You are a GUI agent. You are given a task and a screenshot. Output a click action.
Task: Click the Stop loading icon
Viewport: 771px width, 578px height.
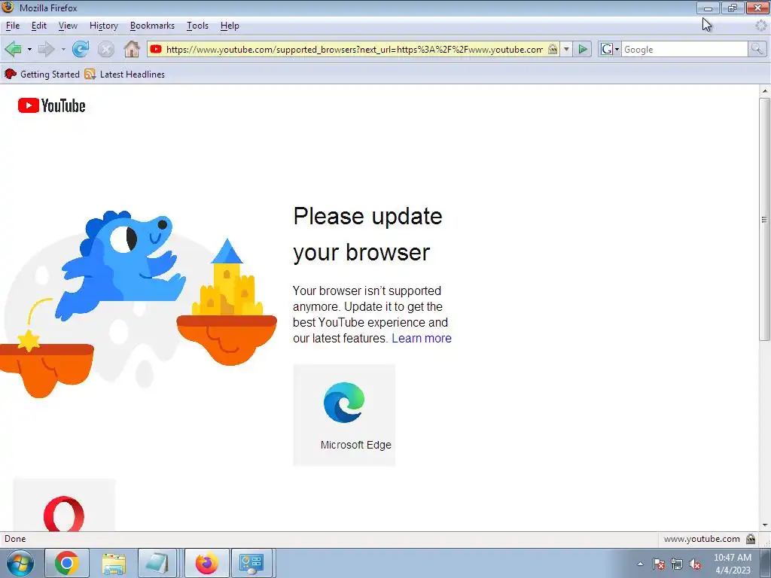pos(105,49)
